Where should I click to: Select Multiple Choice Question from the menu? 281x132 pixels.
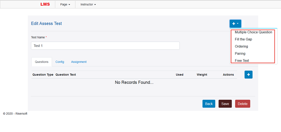[253, 32]
